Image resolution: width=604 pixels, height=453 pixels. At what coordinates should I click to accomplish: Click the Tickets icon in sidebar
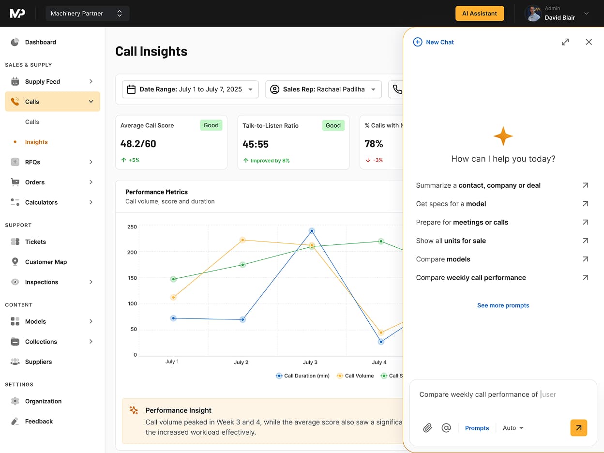coord(15,242)
